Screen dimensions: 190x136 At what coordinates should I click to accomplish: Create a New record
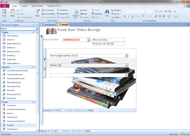click(84, 10)
